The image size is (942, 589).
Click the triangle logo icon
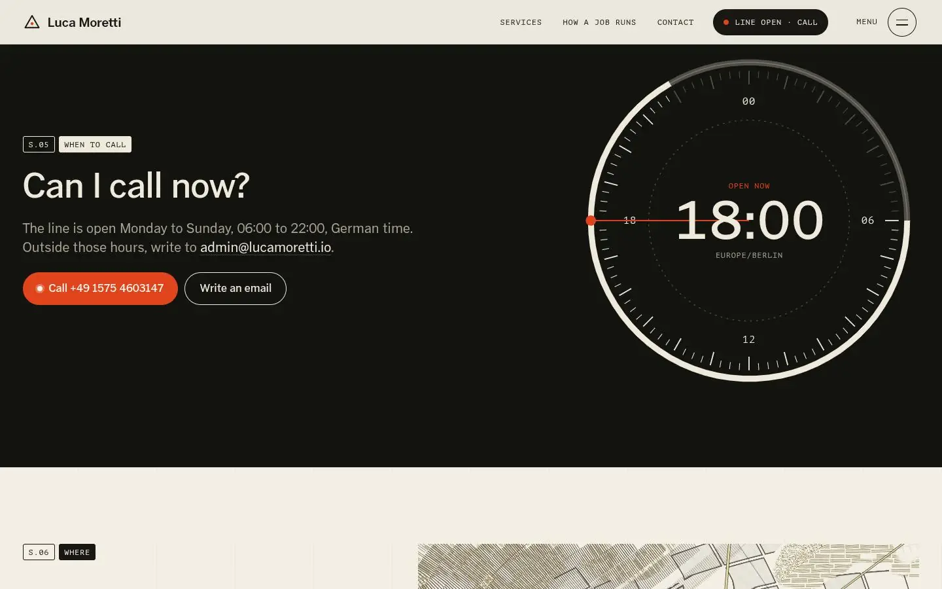pyautogui.click(x=31, y=22)
